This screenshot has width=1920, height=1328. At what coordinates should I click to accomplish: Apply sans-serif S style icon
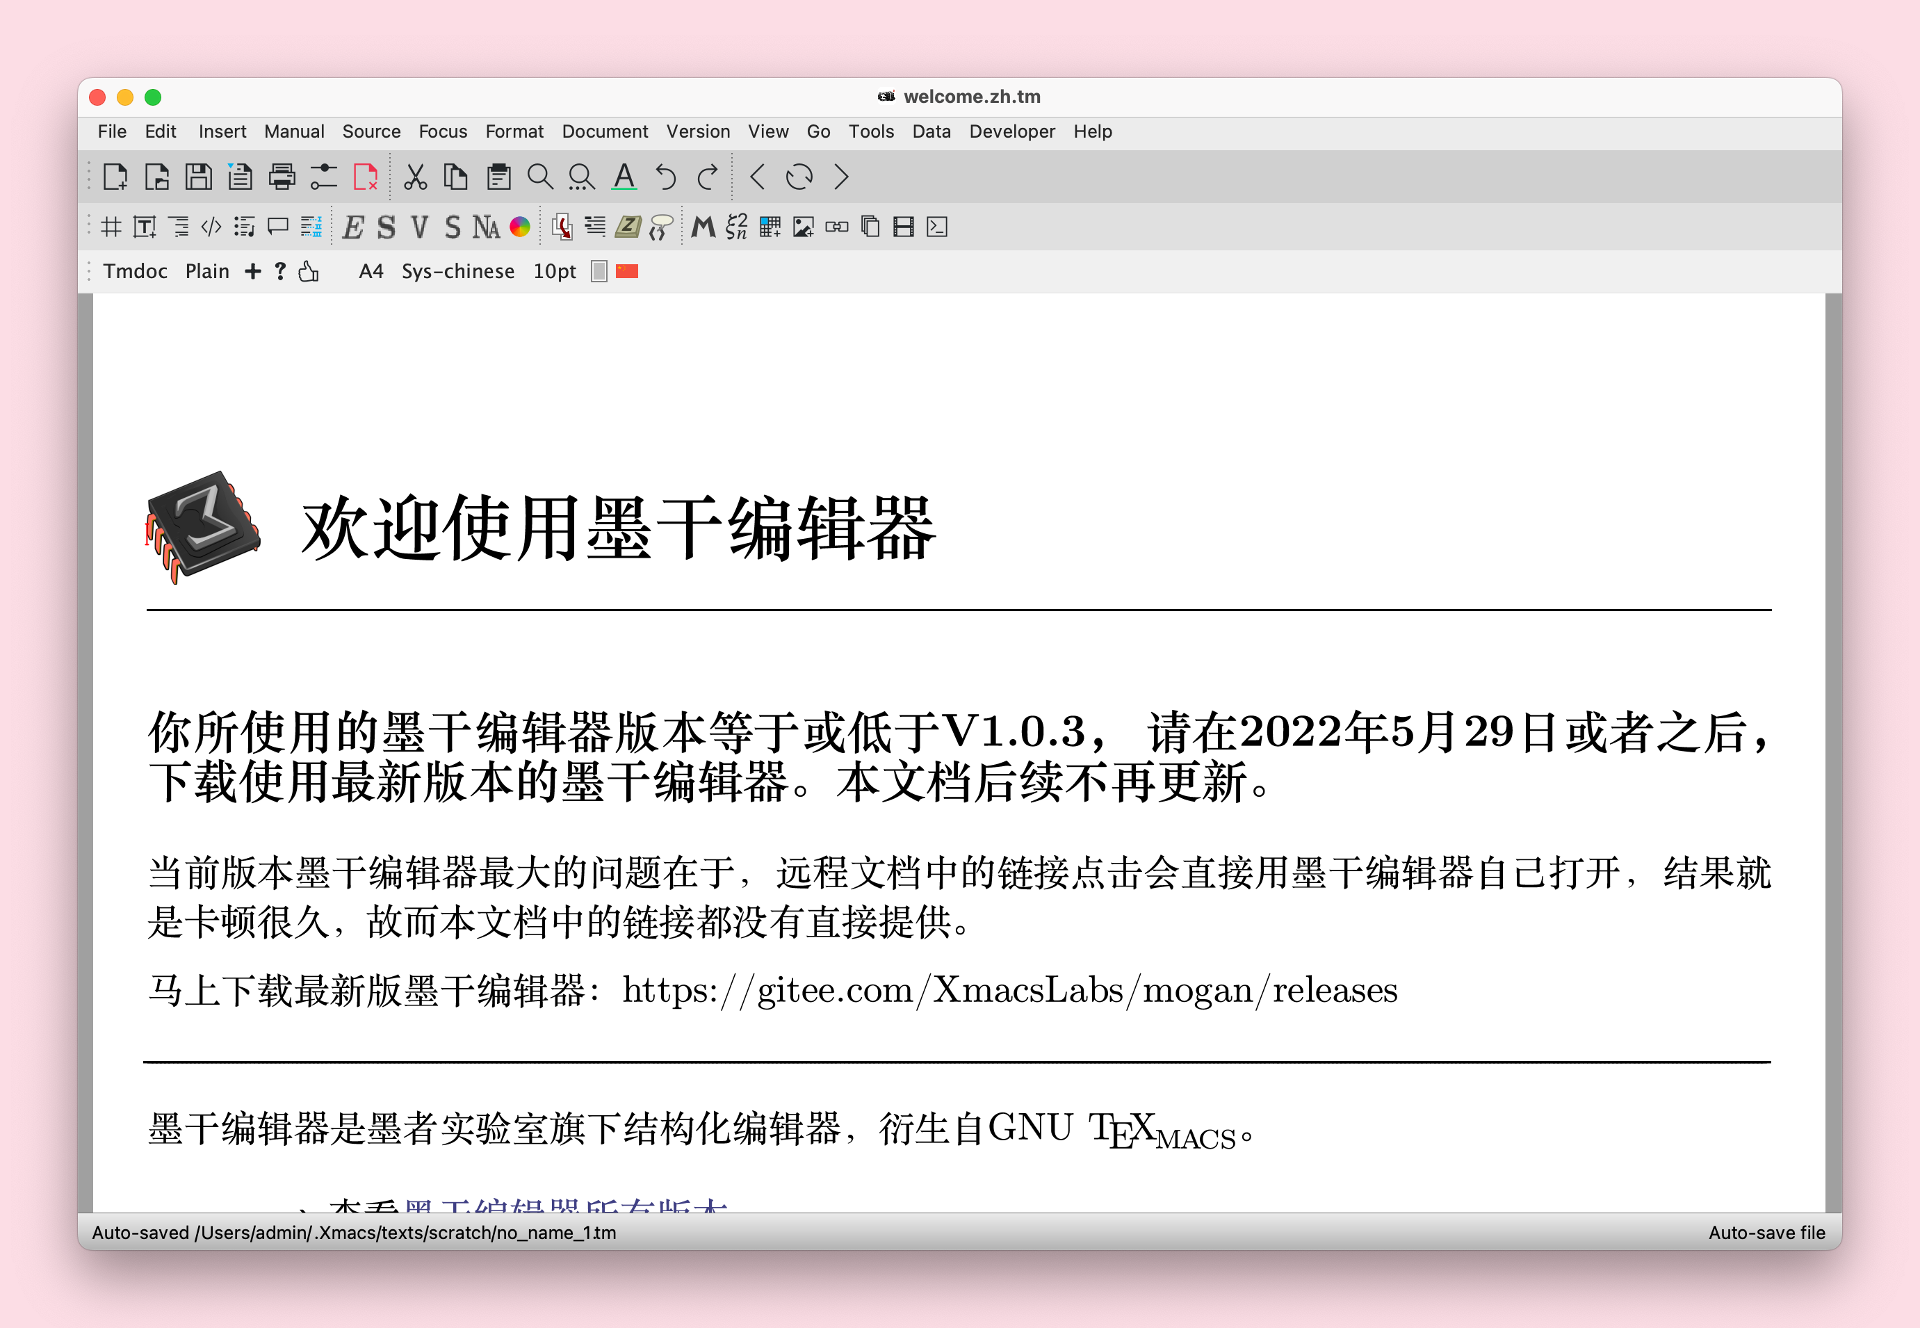click(x=453, y=227)
